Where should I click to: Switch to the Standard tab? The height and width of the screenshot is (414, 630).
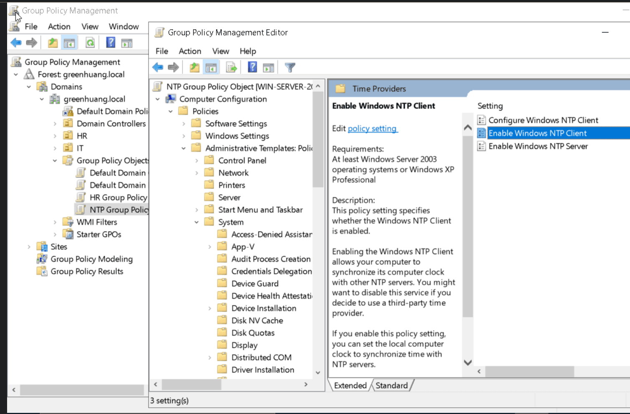tap(391, 385)
